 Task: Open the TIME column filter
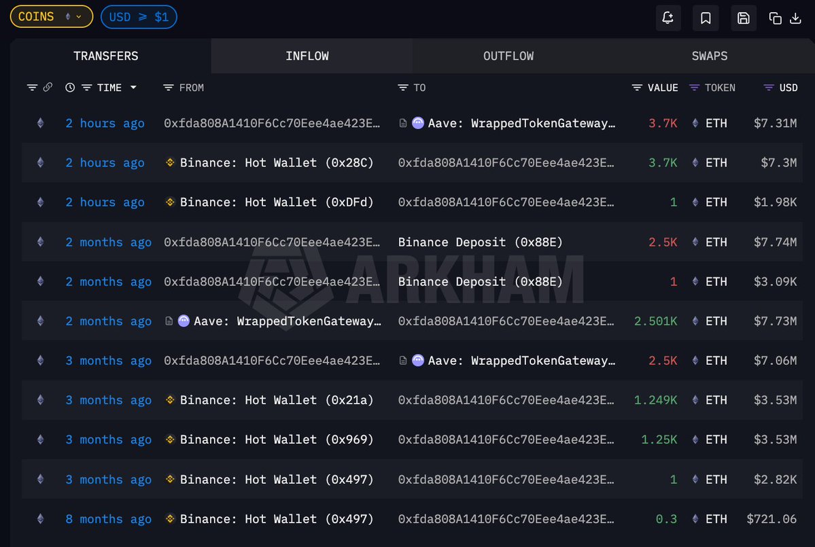(x=87, y=87)
